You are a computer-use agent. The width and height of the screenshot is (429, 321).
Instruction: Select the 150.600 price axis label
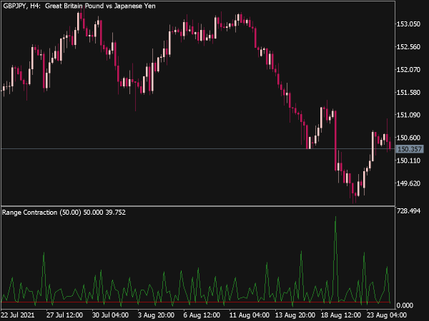pyautogui.click(x=408, y=138)
